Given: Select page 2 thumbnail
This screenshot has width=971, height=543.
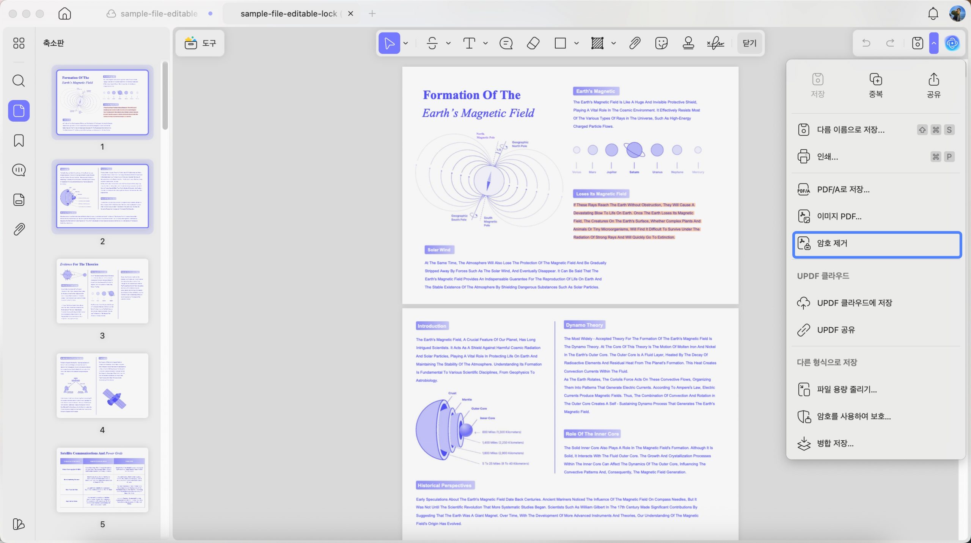Looking at the screenshot, I should [x=102, y=196].
